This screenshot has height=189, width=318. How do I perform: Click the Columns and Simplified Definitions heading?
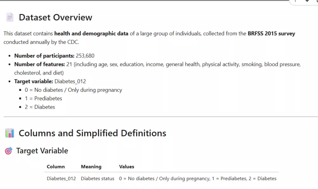[x=92, y=133]
